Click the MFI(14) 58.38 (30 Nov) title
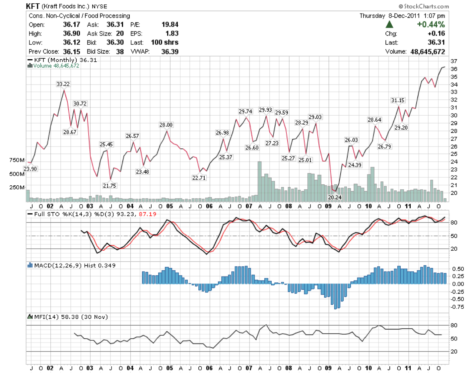475x373 pixels. (71, 317)
